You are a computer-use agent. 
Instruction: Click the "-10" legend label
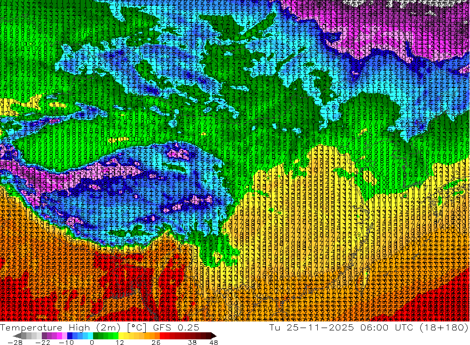tap(66, 343)
